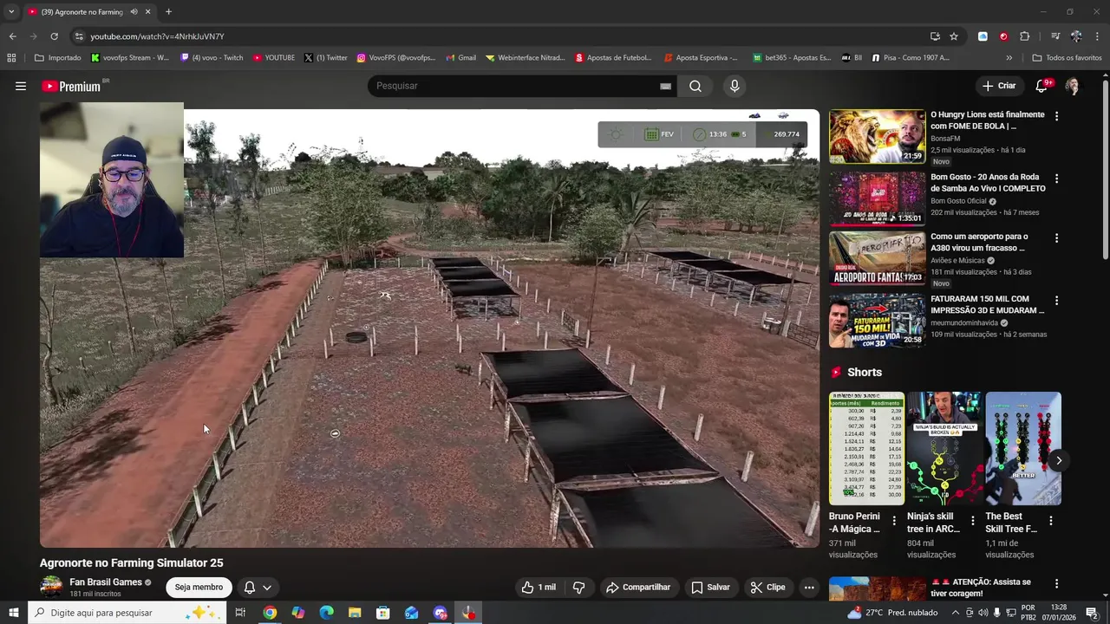Open the YouTube guide hamburger menu

click(x=21, y=86)
